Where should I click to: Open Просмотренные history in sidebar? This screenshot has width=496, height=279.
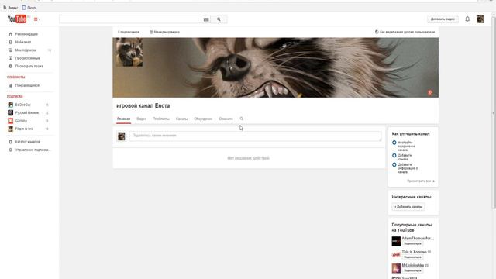28,58
